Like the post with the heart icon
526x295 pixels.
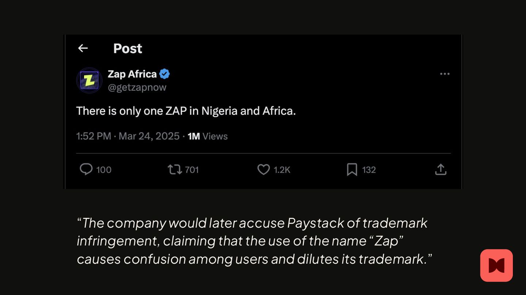pos(263,169)
